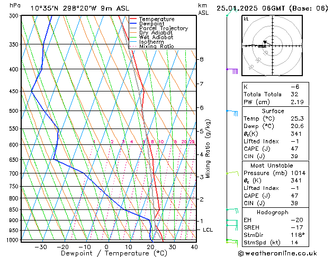The height and width of the screenshot is (257, 333).
Task: Click the 300 hPa pressure axis label
Action: click(15, 15)
